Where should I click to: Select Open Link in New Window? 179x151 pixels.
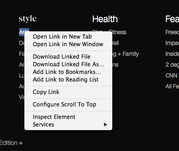(68, 44)
